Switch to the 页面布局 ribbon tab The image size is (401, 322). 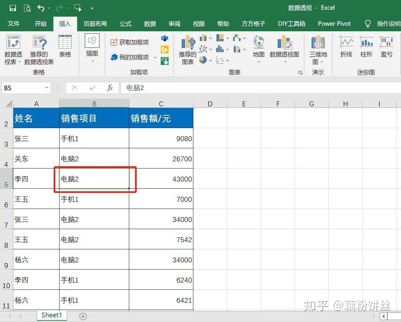tap(95, 24)
